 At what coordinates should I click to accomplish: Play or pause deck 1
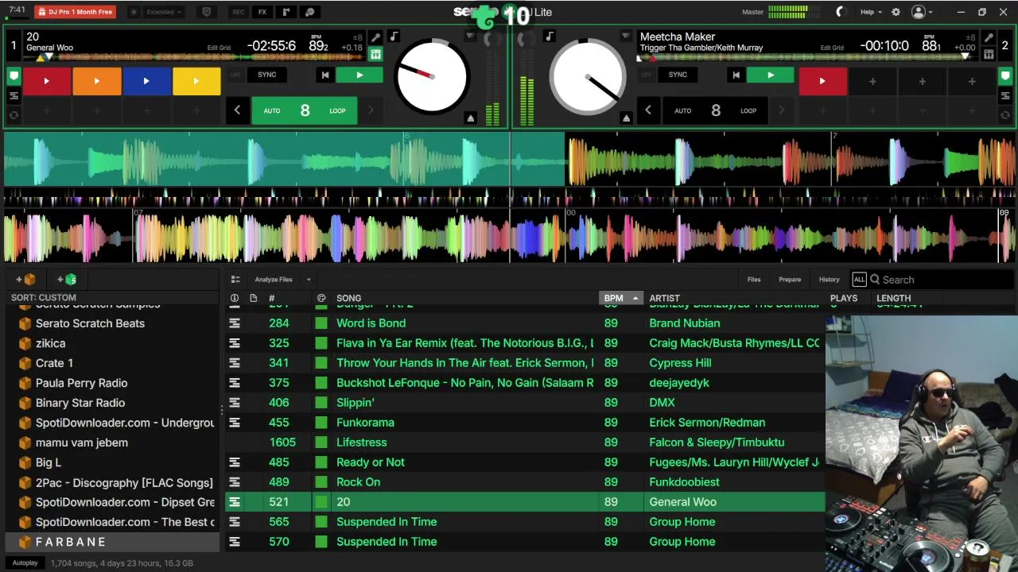point(359,75)
